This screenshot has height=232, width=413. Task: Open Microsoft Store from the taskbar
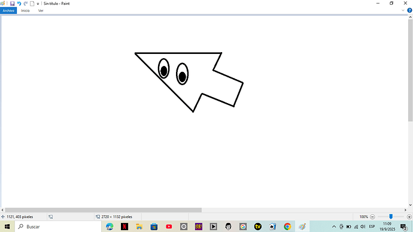[154, 227]
